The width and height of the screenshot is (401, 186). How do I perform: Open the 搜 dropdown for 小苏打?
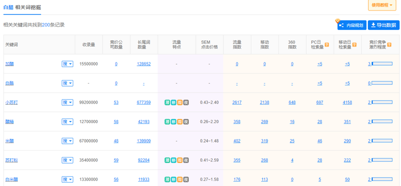pyautogui.click(x=67, y=102)
